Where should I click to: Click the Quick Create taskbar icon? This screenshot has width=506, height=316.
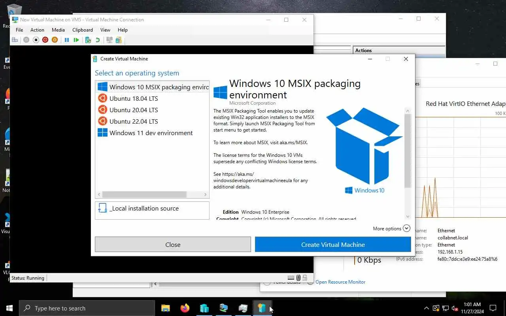262,308
